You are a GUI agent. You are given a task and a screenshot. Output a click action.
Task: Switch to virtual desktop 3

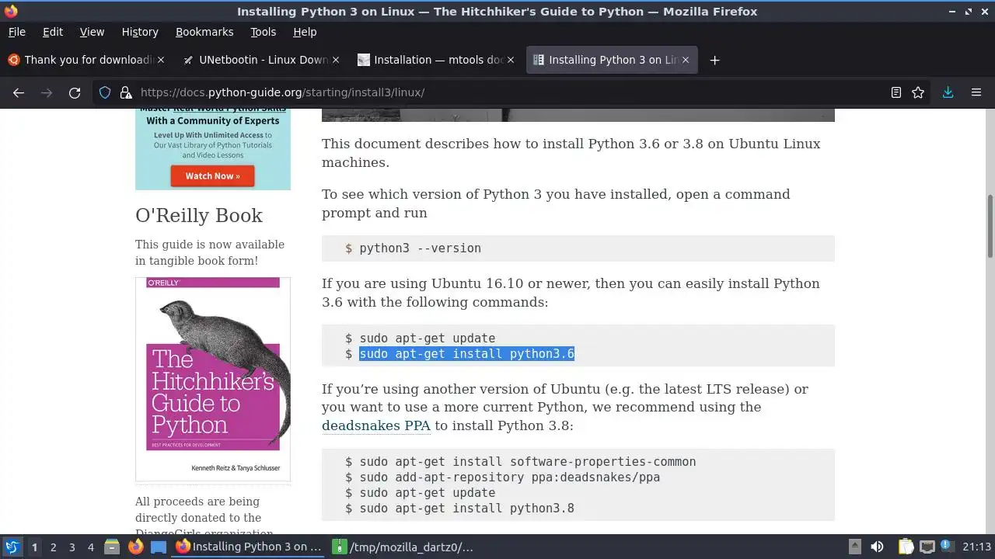(x=72, y=547)
